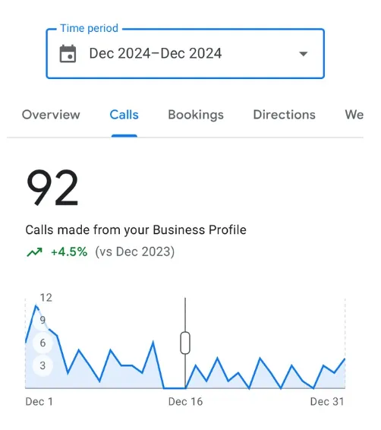Open the Dec 2024–Dec 2024 date selector

tap(185, 54)
